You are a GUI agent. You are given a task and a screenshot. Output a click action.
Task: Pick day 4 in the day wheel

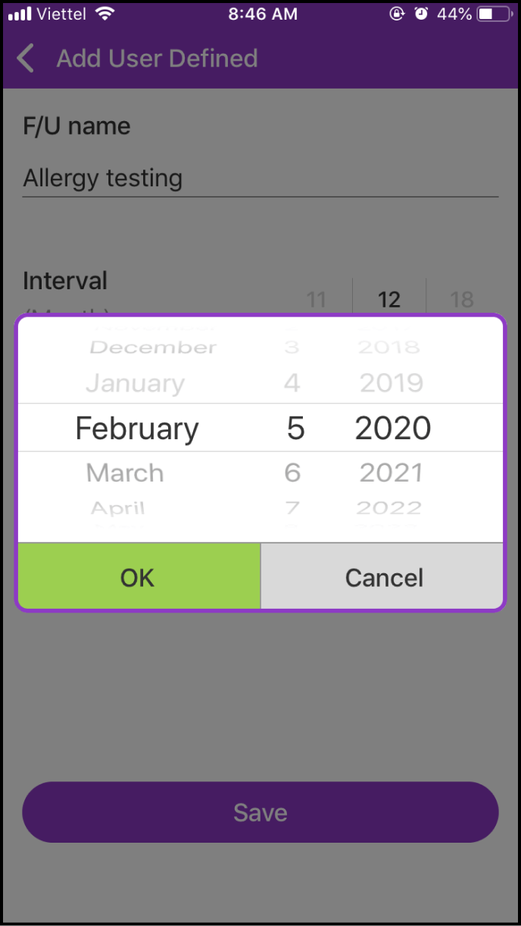click(x=292, y=383)
